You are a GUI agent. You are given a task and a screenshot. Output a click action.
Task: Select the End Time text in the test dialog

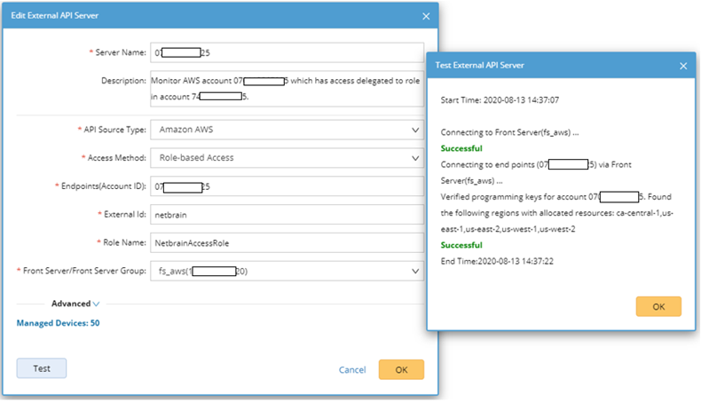tap(497, 261)
